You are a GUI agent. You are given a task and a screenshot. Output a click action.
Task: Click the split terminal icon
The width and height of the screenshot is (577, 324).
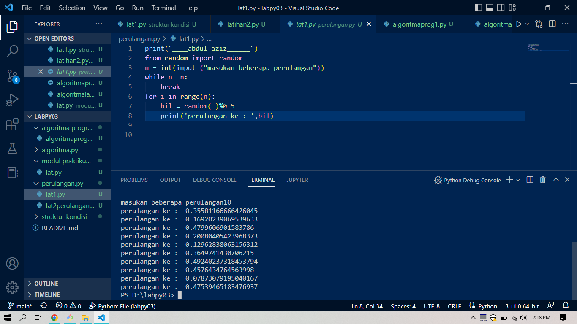530,180
